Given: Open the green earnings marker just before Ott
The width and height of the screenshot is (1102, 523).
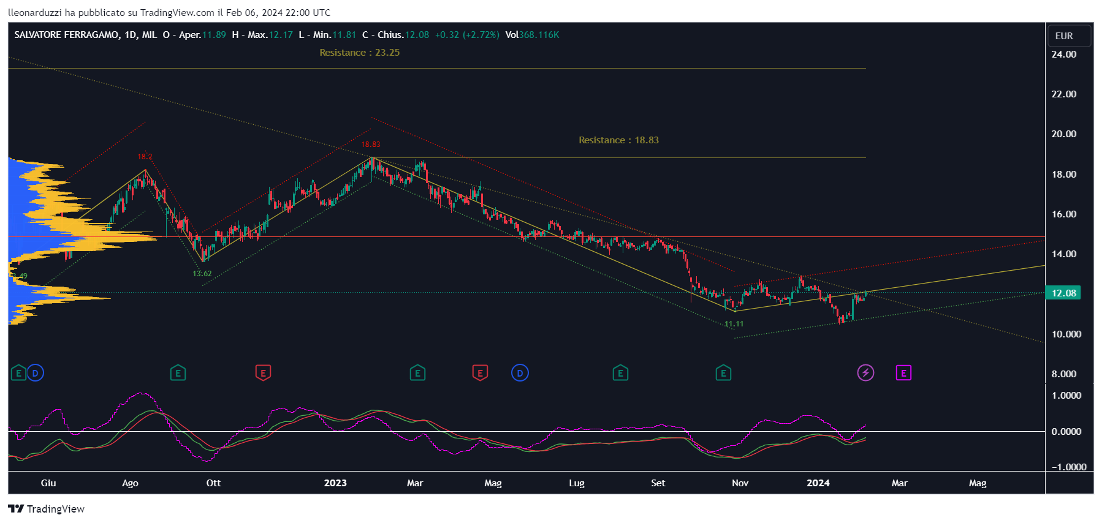Looking at the screenshot, I should coord(178,373).
